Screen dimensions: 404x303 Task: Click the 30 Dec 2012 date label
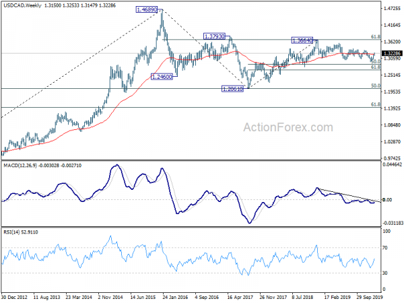pyautogui.click(x=14, y=297)
